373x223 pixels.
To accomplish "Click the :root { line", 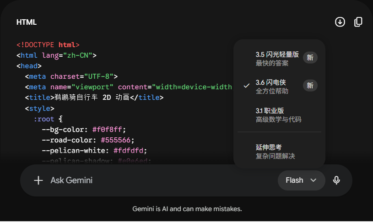I will coord(48,119).
